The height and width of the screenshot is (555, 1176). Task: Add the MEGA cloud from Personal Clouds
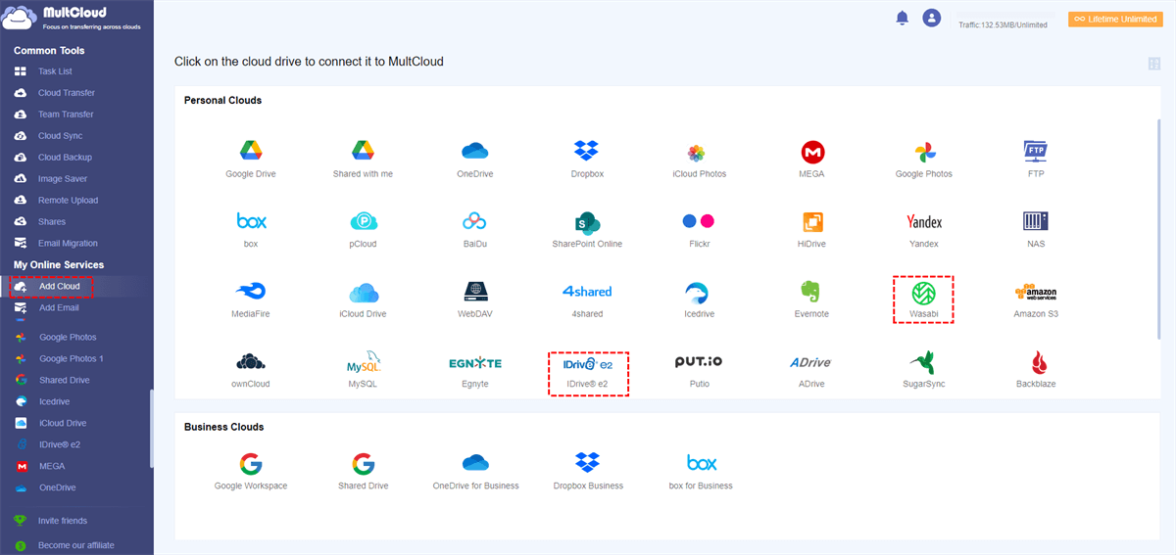click(x=811, y=160)
